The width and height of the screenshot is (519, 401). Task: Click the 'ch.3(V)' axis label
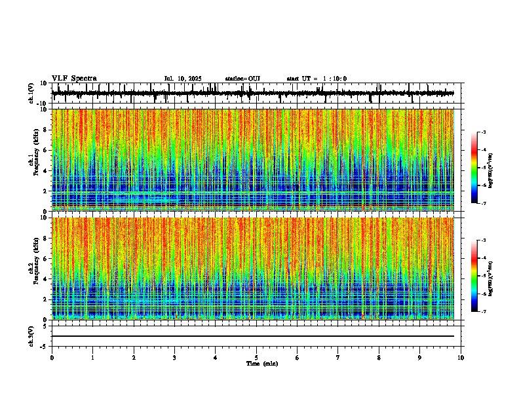31,336
